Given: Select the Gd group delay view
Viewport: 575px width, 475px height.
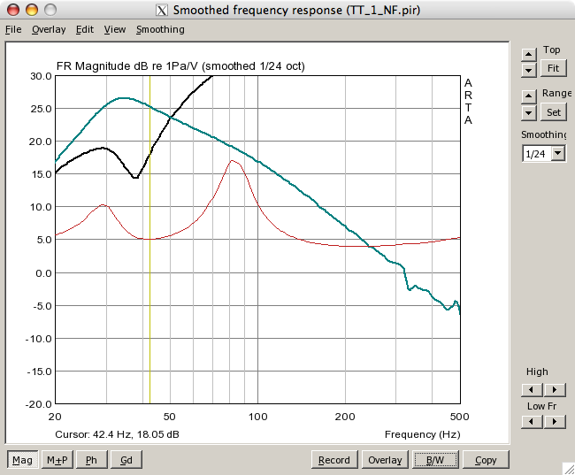Looking at the screenshot, I should point(126,460).
